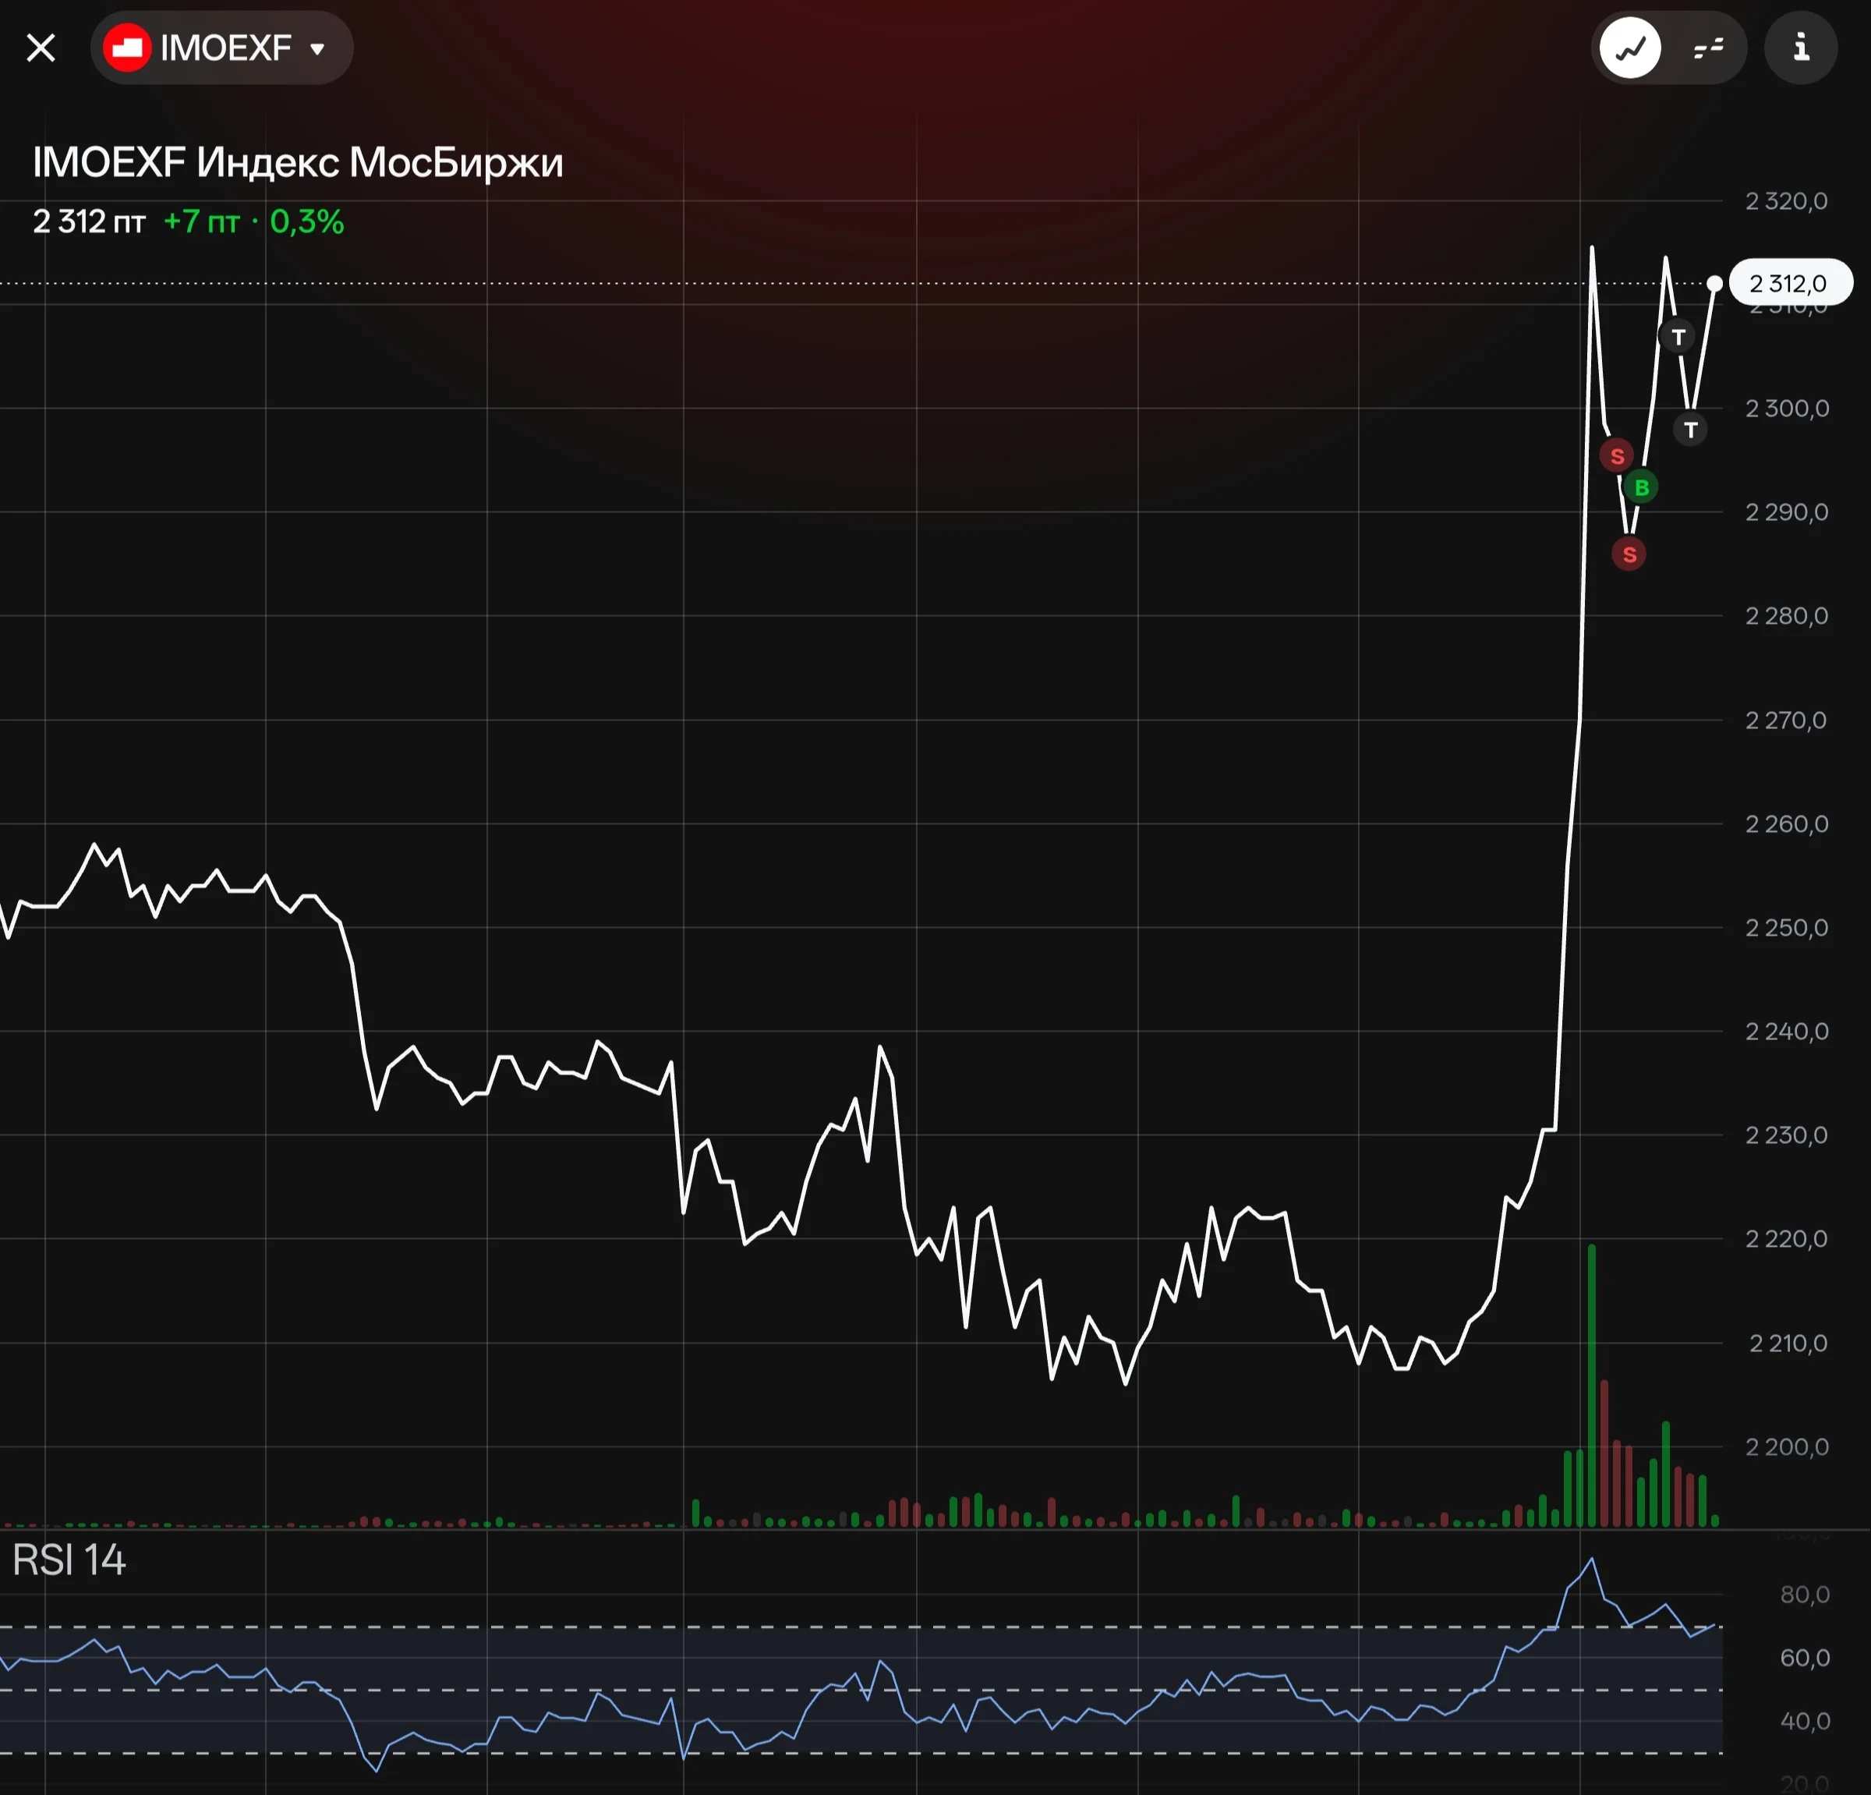Select the upper red S sell marker

tap(1617, 456)
